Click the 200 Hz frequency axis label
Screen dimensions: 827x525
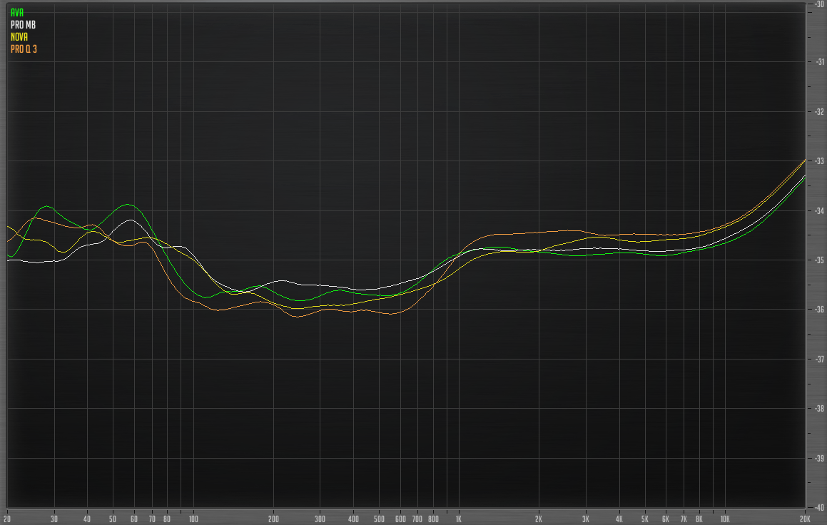point(273,519)
